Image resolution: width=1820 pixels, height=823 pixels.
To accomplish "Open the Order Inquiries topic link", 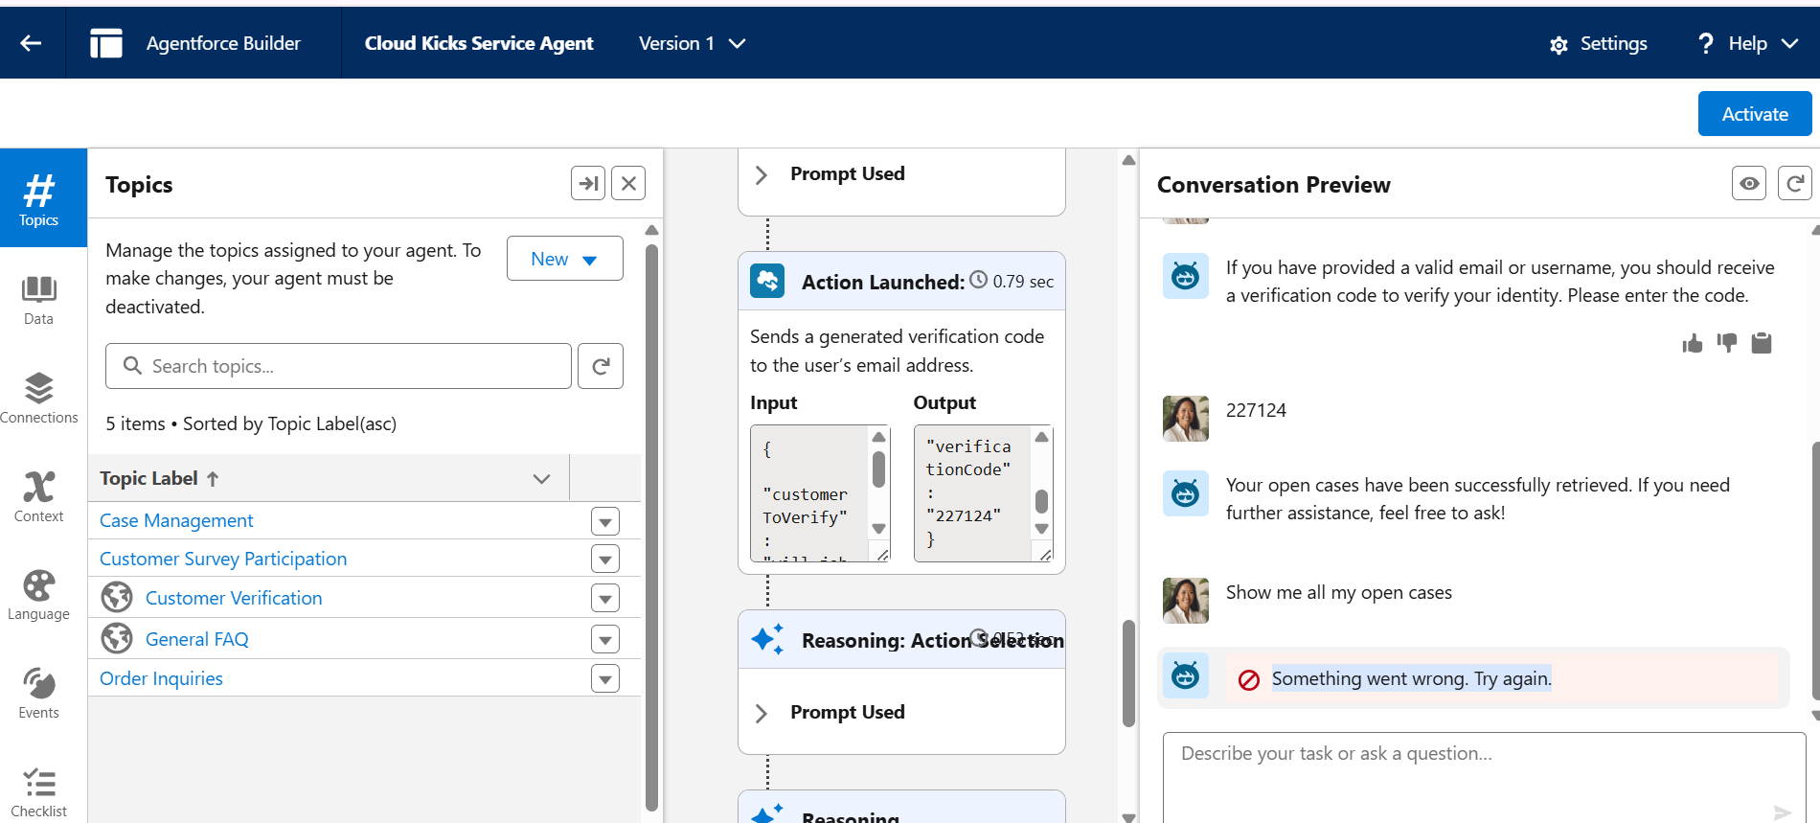I will (161, 678).
